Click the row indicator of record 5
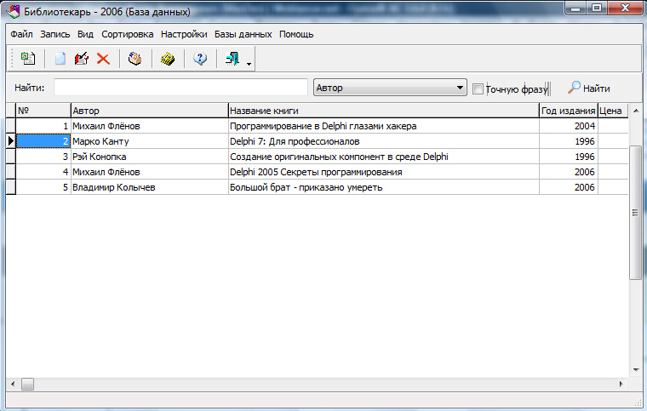The image size is (647, 411). [11, 187]
